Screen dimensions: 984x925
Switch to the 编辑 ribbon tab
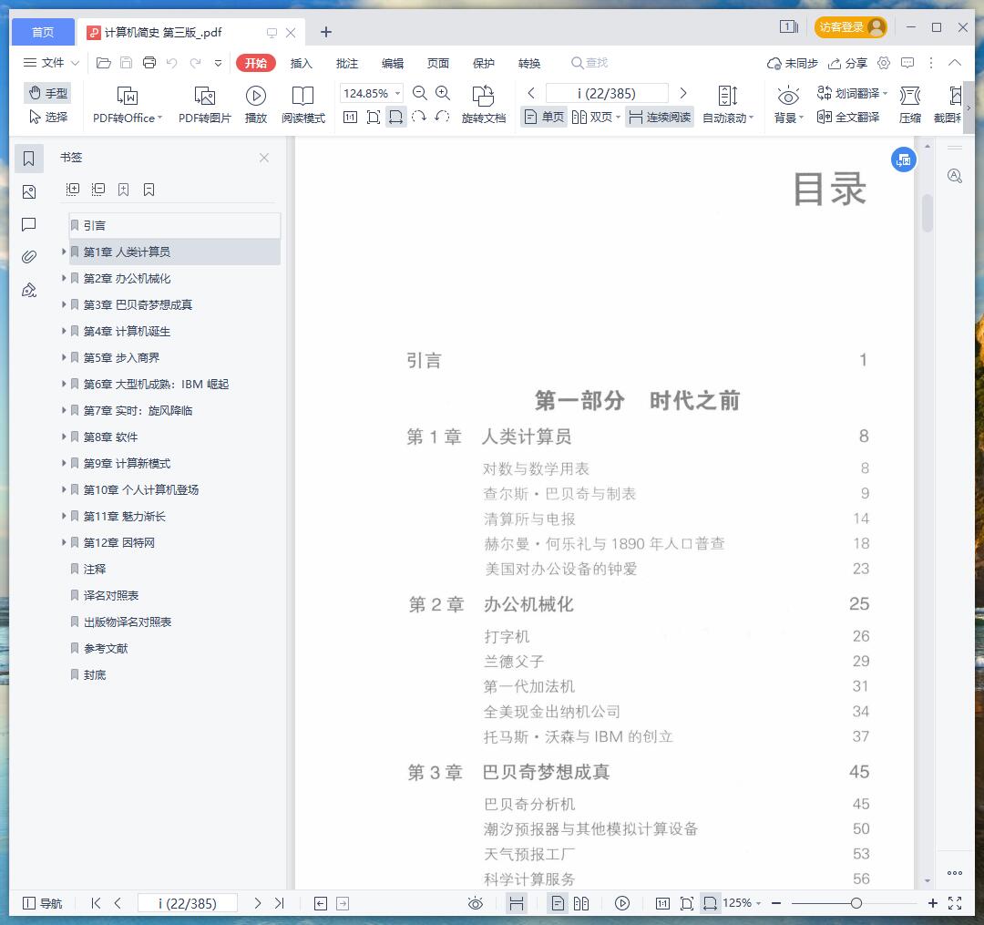392,64
